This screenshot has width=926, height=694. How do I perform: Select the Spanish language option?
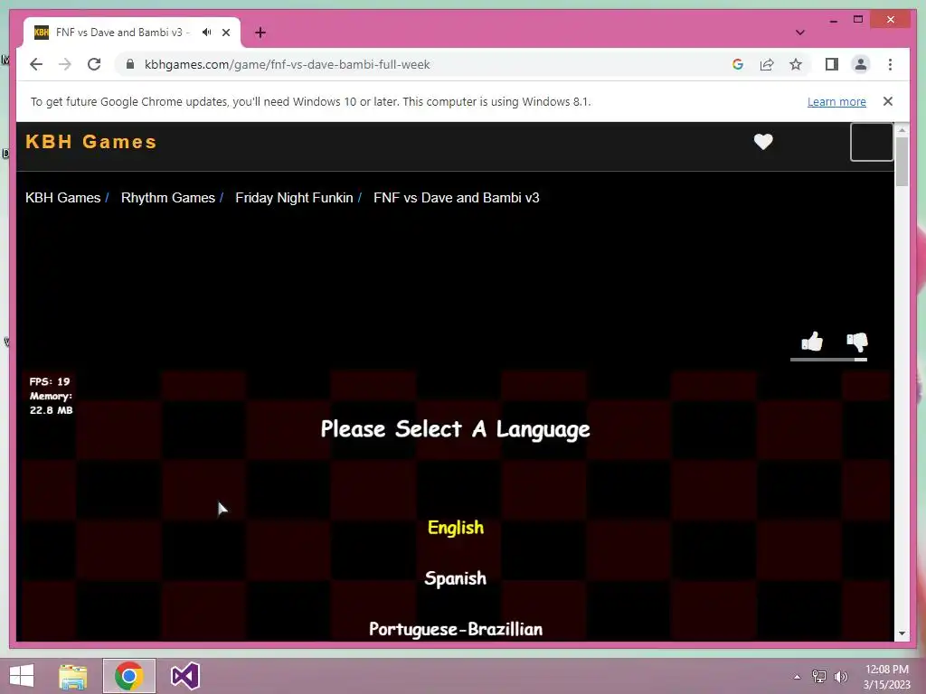coord(456,578)
